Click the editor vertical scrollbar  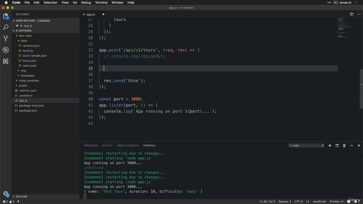coord(361,89)
